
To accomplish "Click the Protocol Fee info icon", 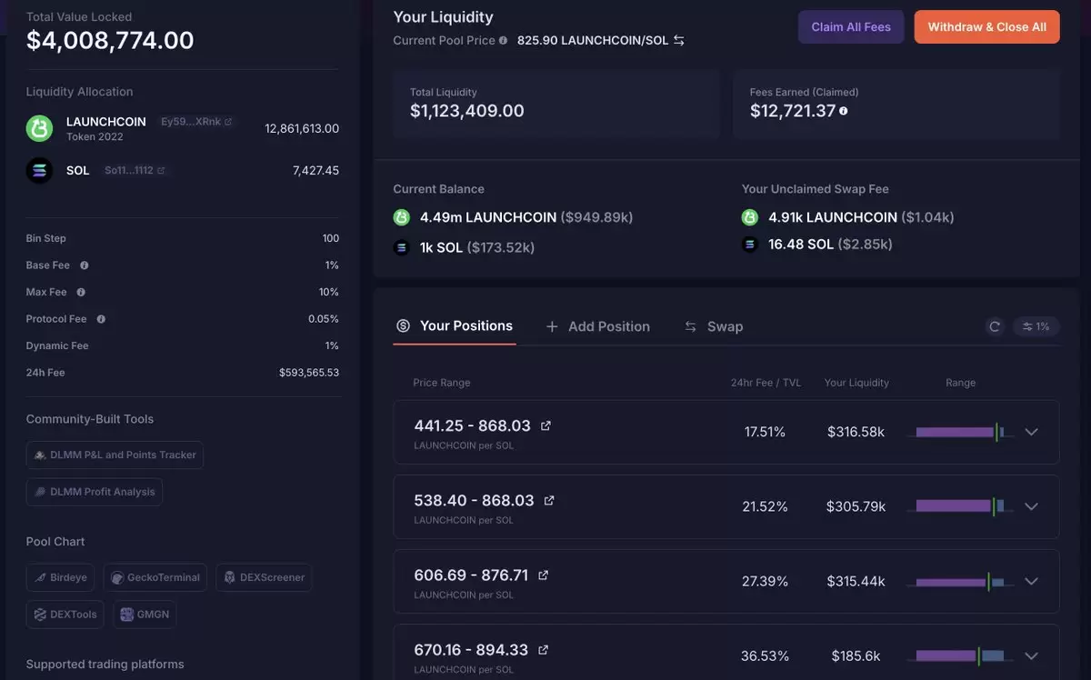I will pos(101,319).
